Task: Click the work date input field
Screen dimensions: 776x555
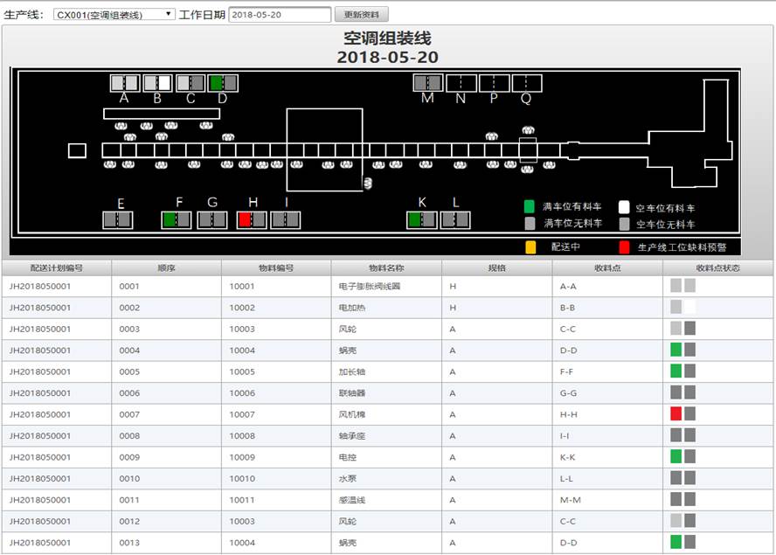Action: click(280, 15)
